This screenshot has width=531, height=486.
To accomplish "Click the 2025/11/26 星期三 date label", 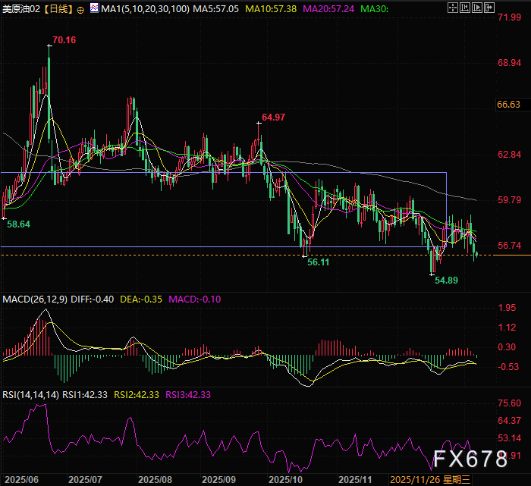I will pyautogui.click(x=431, y=480).
